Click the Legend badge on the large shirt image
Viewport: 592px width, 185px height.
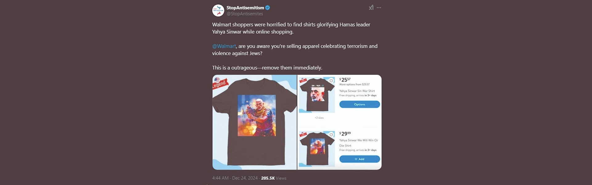(x=220, y=83)
